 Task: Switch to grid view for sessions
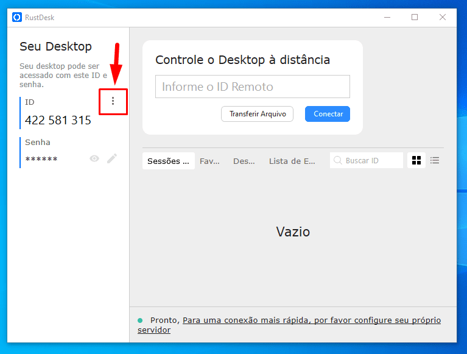[x=416, y=160]
